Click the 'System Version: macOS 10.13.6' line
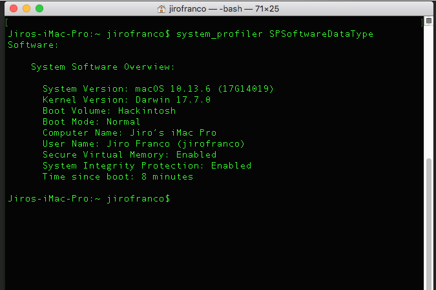 [158, 88]
